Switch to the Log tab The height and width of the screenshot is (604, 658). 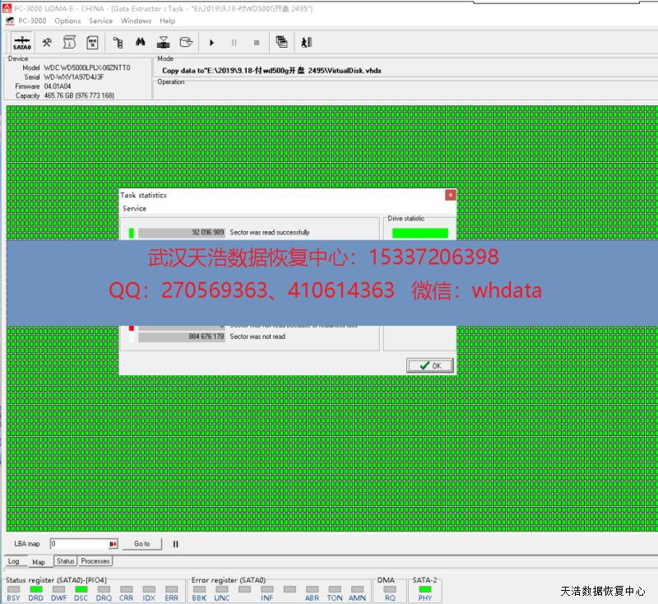pyautogui.click(x=14, y=562)
